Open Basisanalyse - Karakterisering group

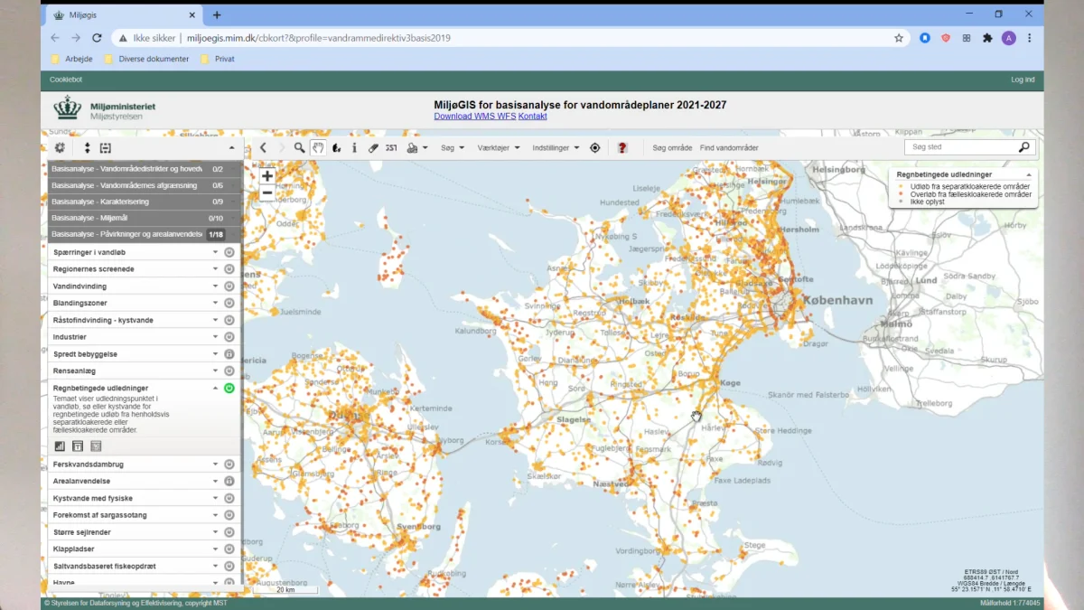click(x=145, y=202)
